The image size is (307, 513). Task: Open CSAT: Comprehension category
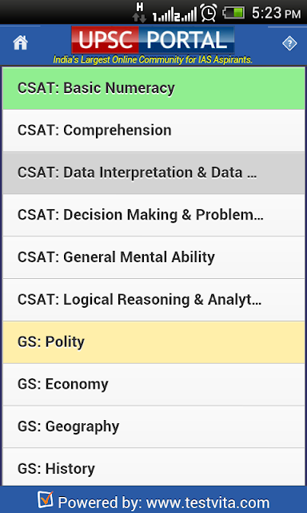153,131
